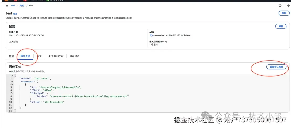Click the role description starting with Enables PartnerCentral-Selling
The image size is (291, 128).
(x=69, y=18)
